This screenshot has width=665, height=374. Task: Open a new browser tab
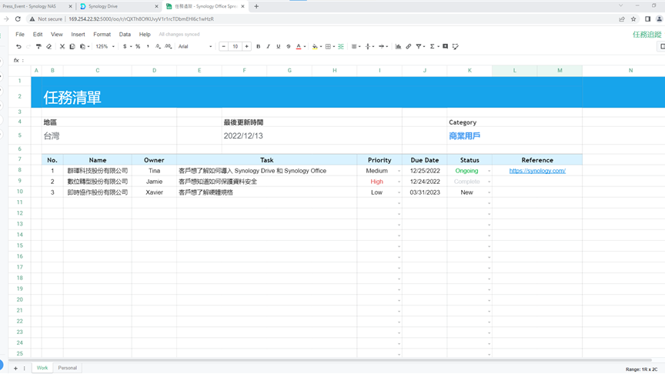click(256, 6)
